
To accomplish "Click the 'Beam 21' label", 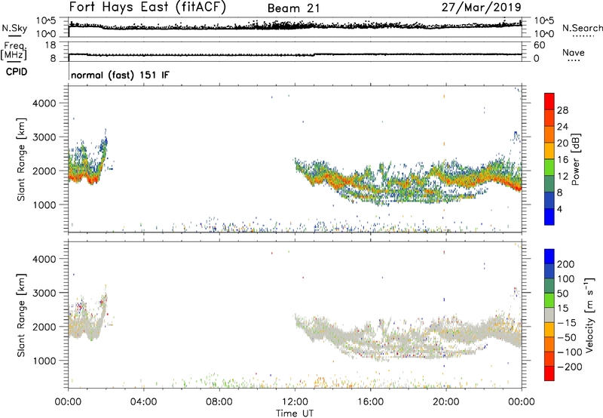I will (293, 8).
